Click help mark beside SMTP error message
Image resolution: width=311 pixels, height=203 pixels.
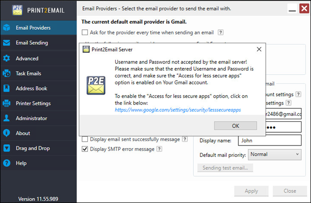coord(159,149)
